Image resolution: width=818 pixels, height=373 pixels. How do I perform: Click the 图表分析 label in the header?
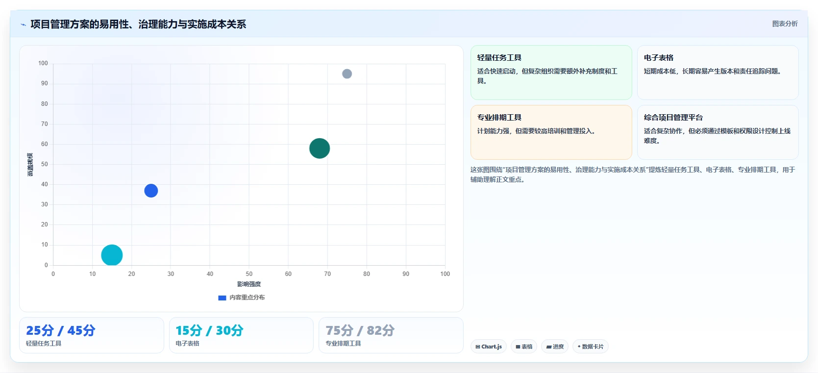785,24
